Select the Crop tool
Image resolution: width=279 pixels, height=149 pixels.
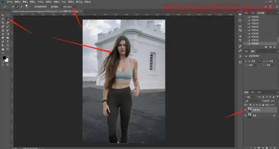pyautogui.click(x=3, y=23)
